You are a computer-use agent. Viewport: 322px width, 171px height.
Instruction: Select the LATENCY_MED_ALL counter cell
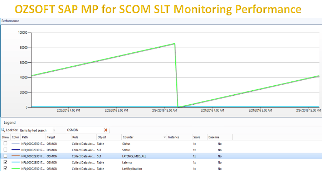pos(134,156)
